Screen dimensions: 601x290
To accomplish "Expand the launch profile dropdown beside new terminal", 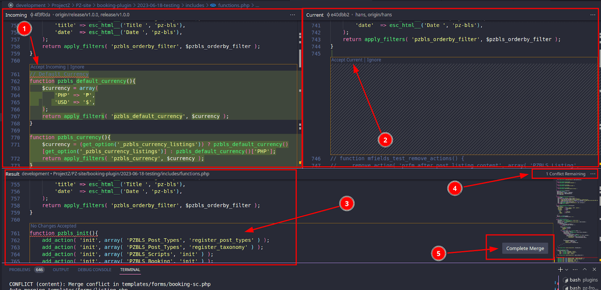I will 567,270.
